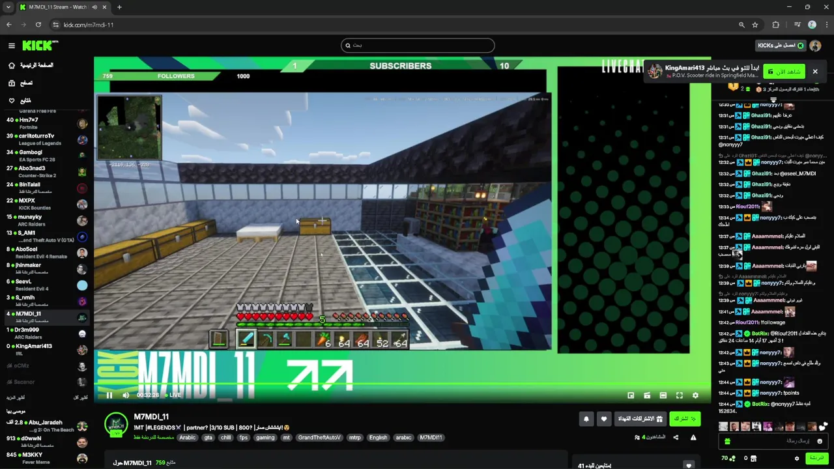Open the Get KICKs button

(x=781, y=46)
